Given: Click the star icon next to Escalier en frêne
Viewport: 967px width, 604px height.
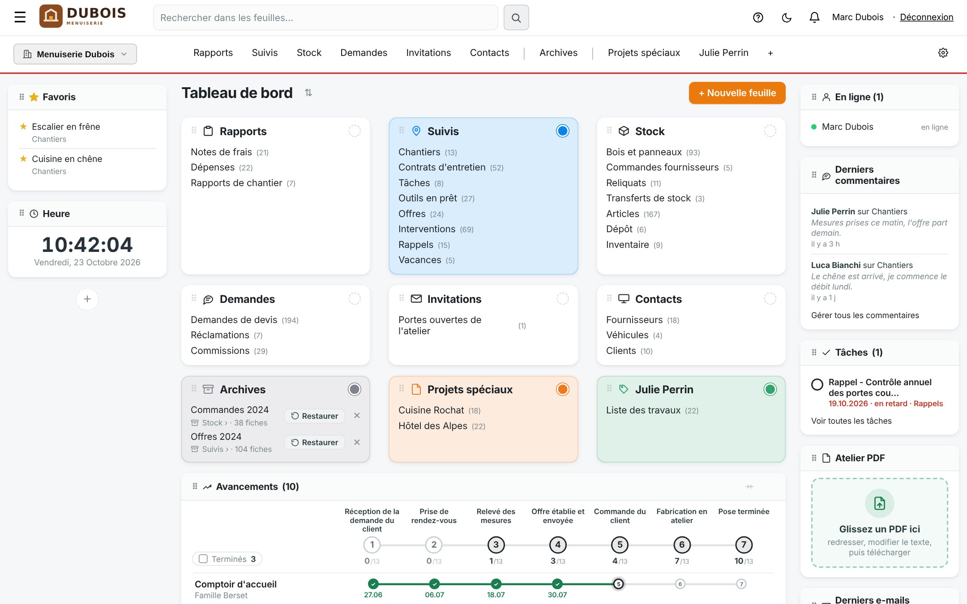Looking at the screenshot, I should (x=23, y=127).
